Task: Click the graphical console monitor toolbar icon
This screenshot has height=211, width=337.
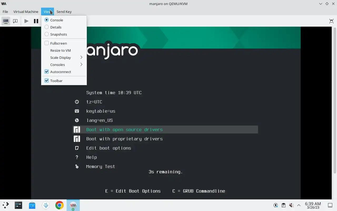Action: (x=6, y=21)
